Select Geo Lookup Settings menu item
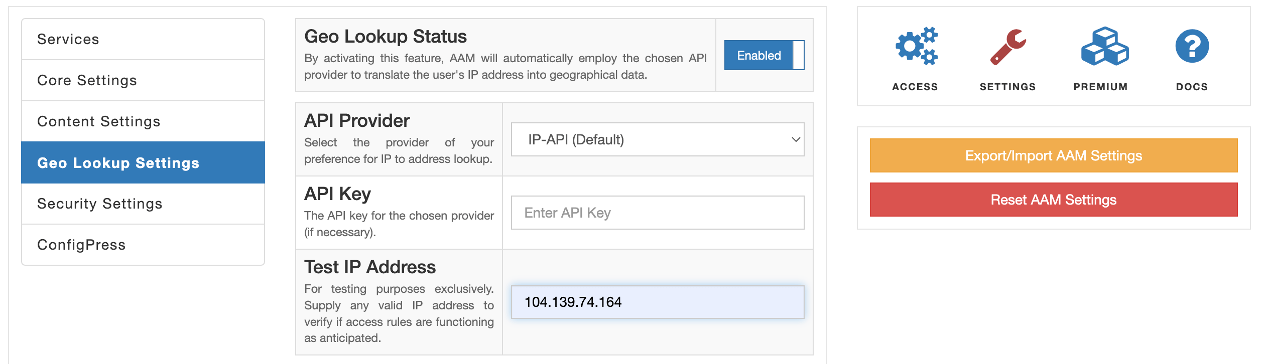This screenshot has height=364, width=1268. coord(143,162)
